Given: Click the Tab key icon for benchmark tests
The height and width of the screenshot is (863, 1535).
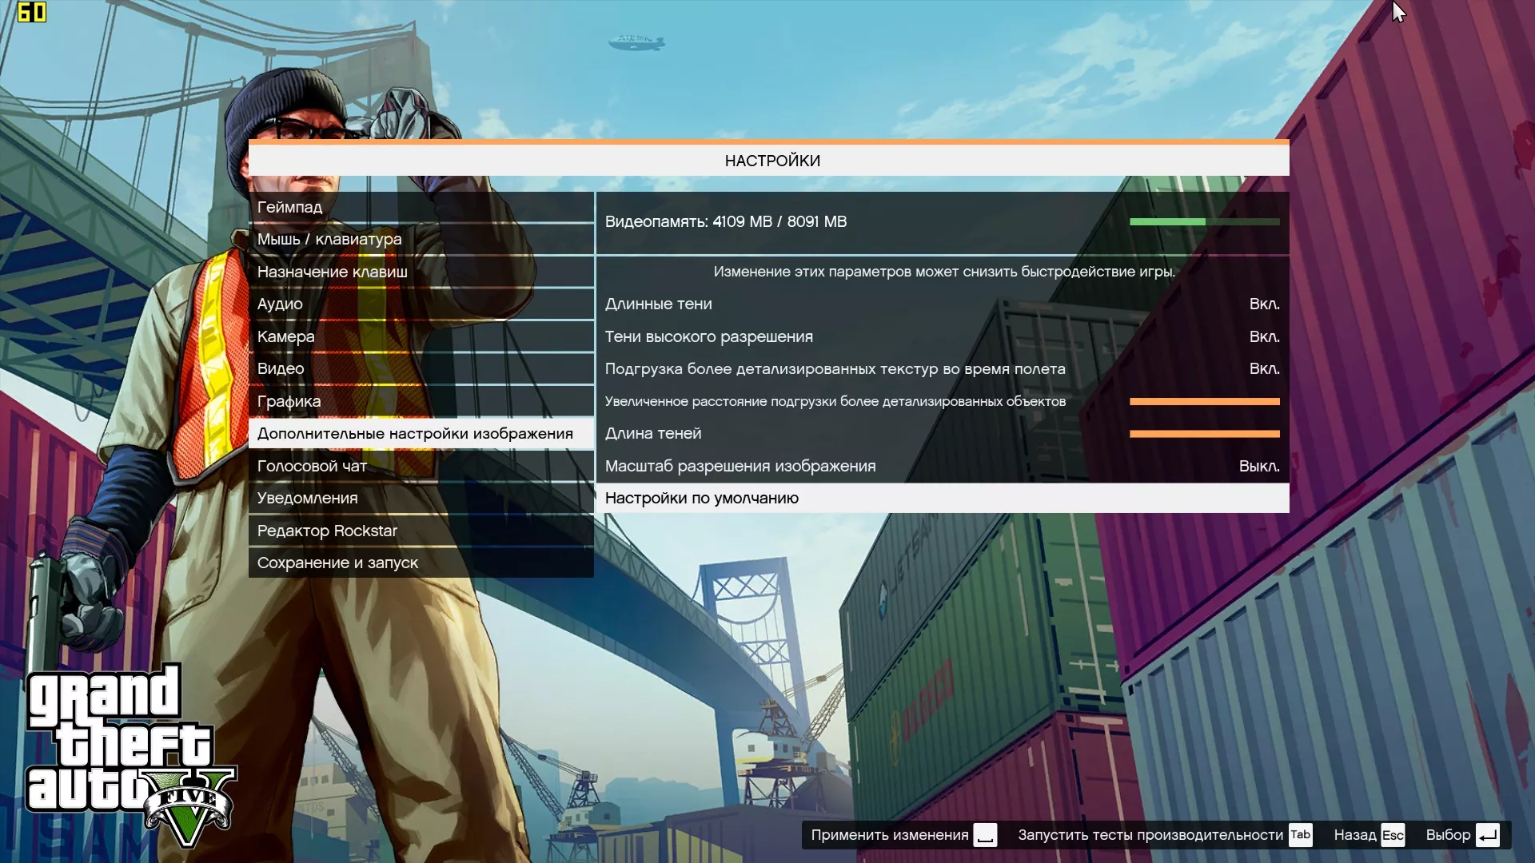Looking at the screenshot, I should tap(1300, 835).
